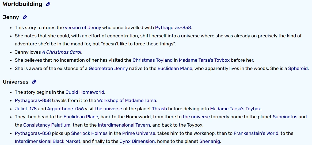The image size is (312, 145).
Task: Open the 'Cupid Homeworld' link
Action: (x=85, y=92)
